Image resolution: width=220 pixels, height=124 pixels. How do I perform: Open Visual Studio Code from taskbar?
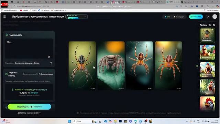click(105, 121)
